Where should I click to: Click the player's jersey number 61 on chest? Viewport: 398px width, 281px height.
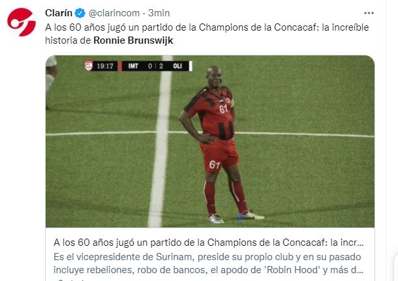223,109
